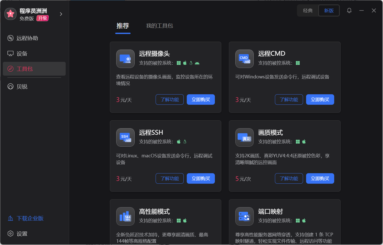Open 远程协助 in the sidebar

(x=34, y=38)
